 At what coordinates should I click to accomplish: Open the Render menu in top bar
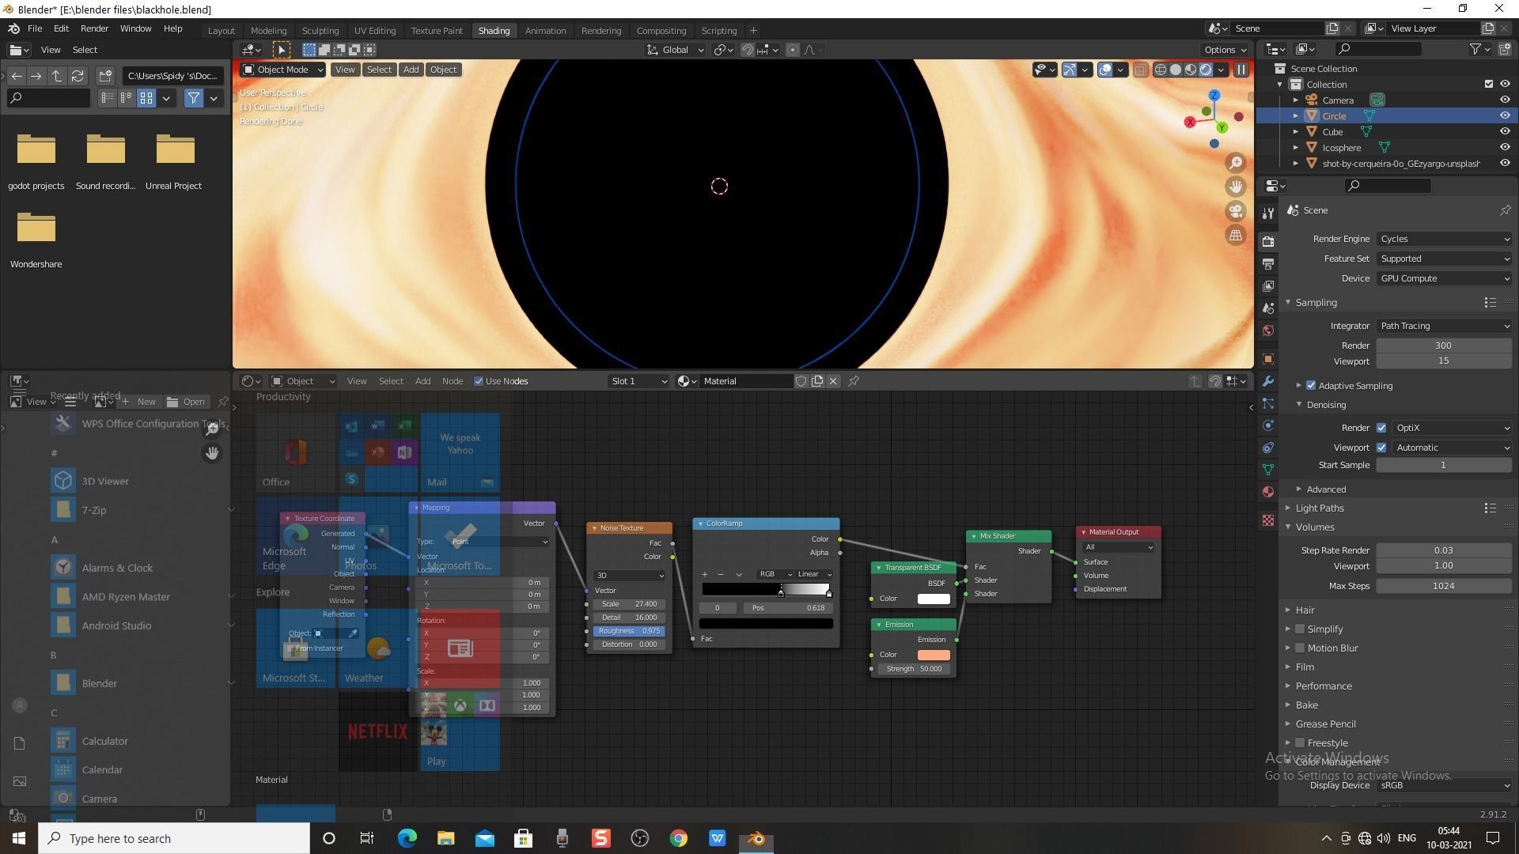pos(94,28)
